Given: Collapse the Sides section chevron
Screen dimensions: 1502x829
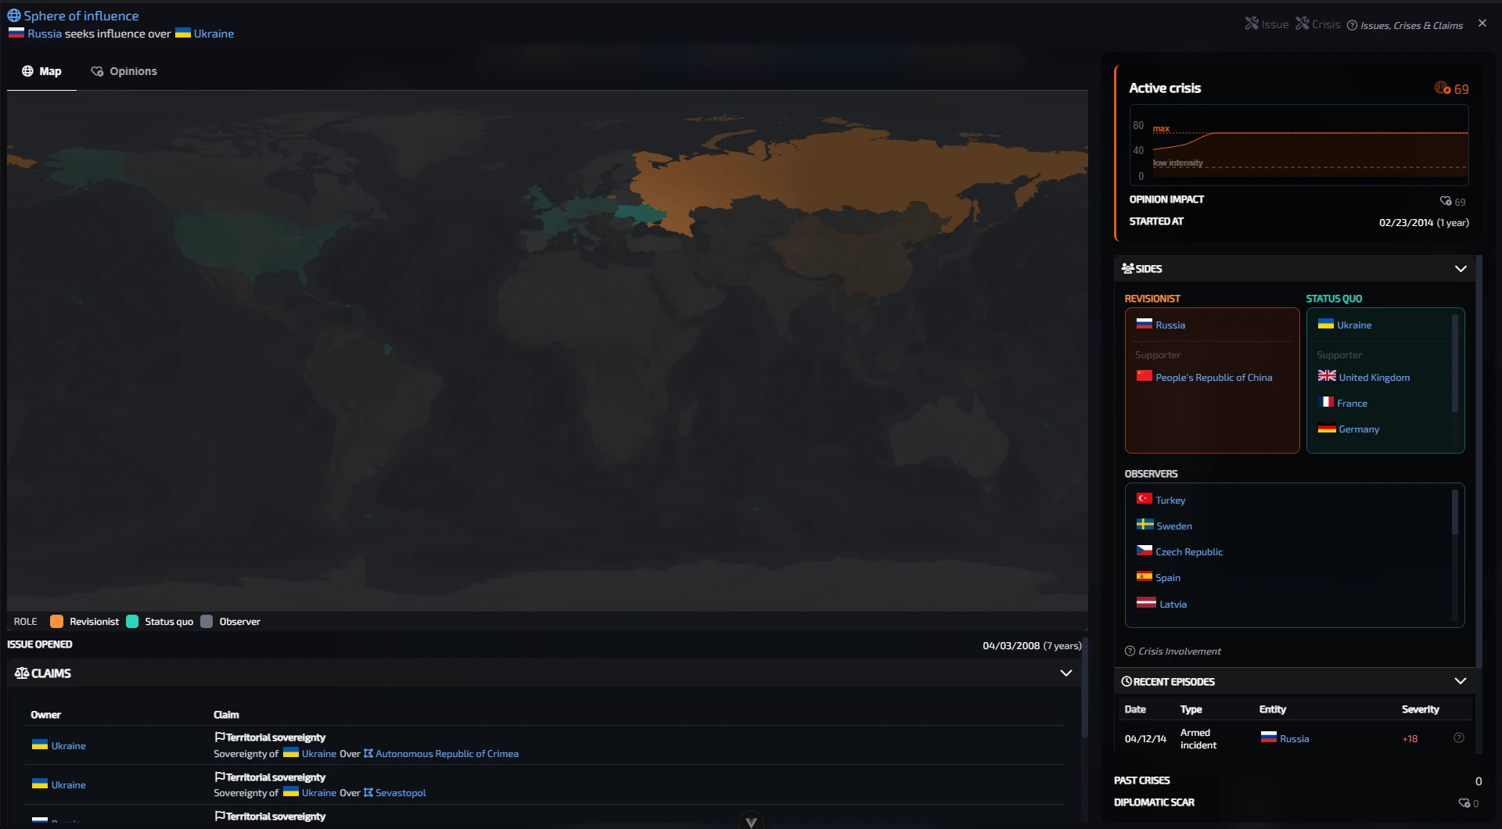Looking at the screenshot, I should (1460, 268).
